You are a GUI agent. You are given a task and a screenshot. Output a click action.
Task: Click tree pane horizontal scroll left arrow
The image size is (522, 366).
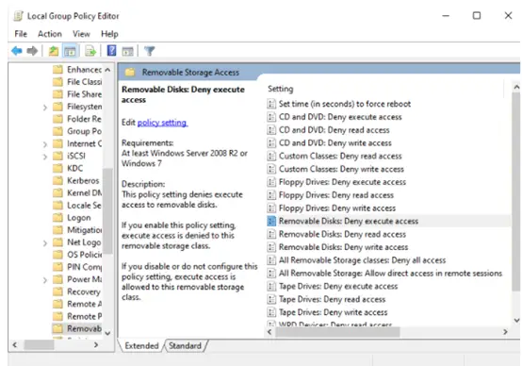coord(15,344)
